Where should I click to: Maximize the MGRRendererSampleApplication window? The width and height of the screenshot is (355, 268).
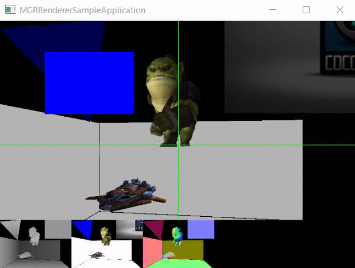pyautogui.click(x=306, y=10)
